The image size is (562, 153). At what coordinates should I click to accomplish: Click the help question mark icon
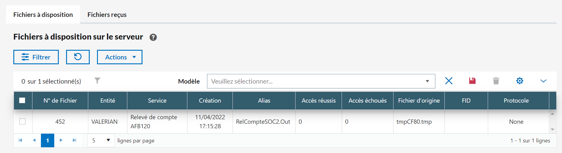153,37
